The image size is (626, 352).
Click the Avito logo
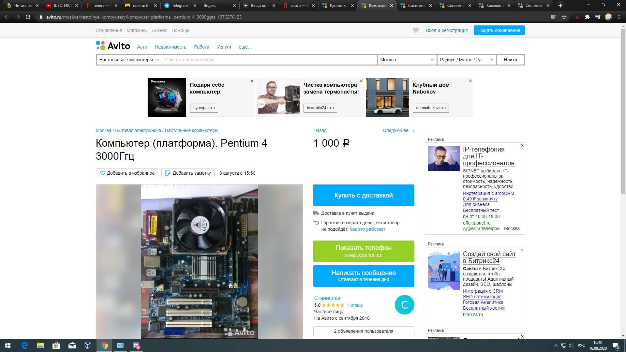point(113,46)
